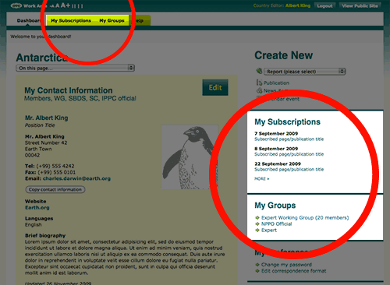
Task: Click arrow icon beside Change my password
Action: [x=257, y=265]
